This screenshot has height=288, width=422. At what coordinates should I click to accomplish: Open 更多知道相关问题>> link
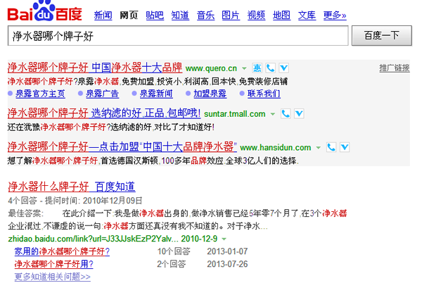click(x=53, y=277)
